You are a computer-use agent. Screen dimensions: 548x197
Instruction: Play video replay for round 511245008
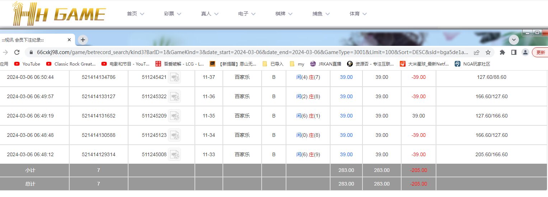click(x=175, y=154)
